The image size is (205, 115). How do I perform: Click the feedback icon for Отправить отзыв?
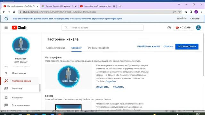[x=6, y=105]
